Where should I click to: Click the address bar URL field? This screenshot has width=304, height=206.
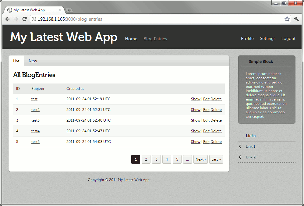(x=160, y=19)
